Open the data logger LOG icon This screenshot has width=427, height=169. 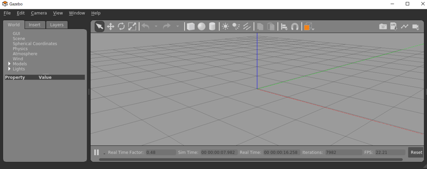(394, 26)
